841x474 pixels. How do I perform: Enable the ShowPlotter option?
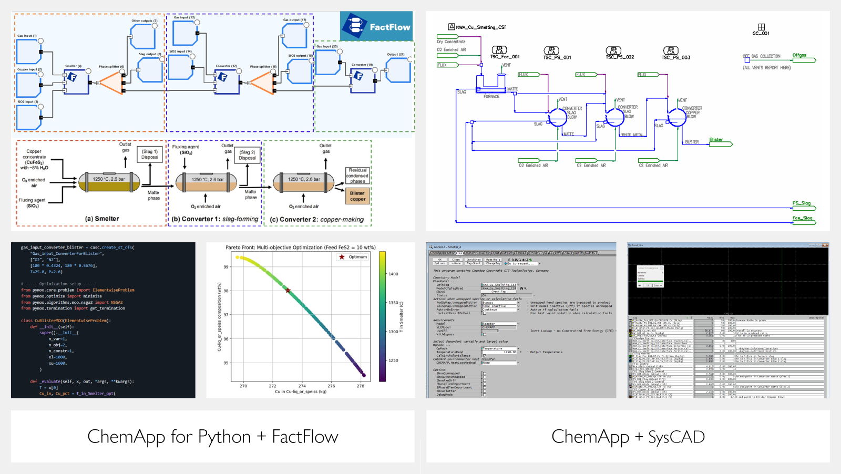(485, 391)
